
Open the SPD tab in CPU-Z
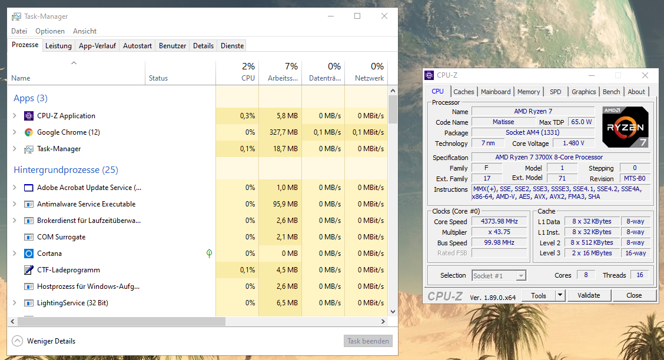[x=555, y=92]
